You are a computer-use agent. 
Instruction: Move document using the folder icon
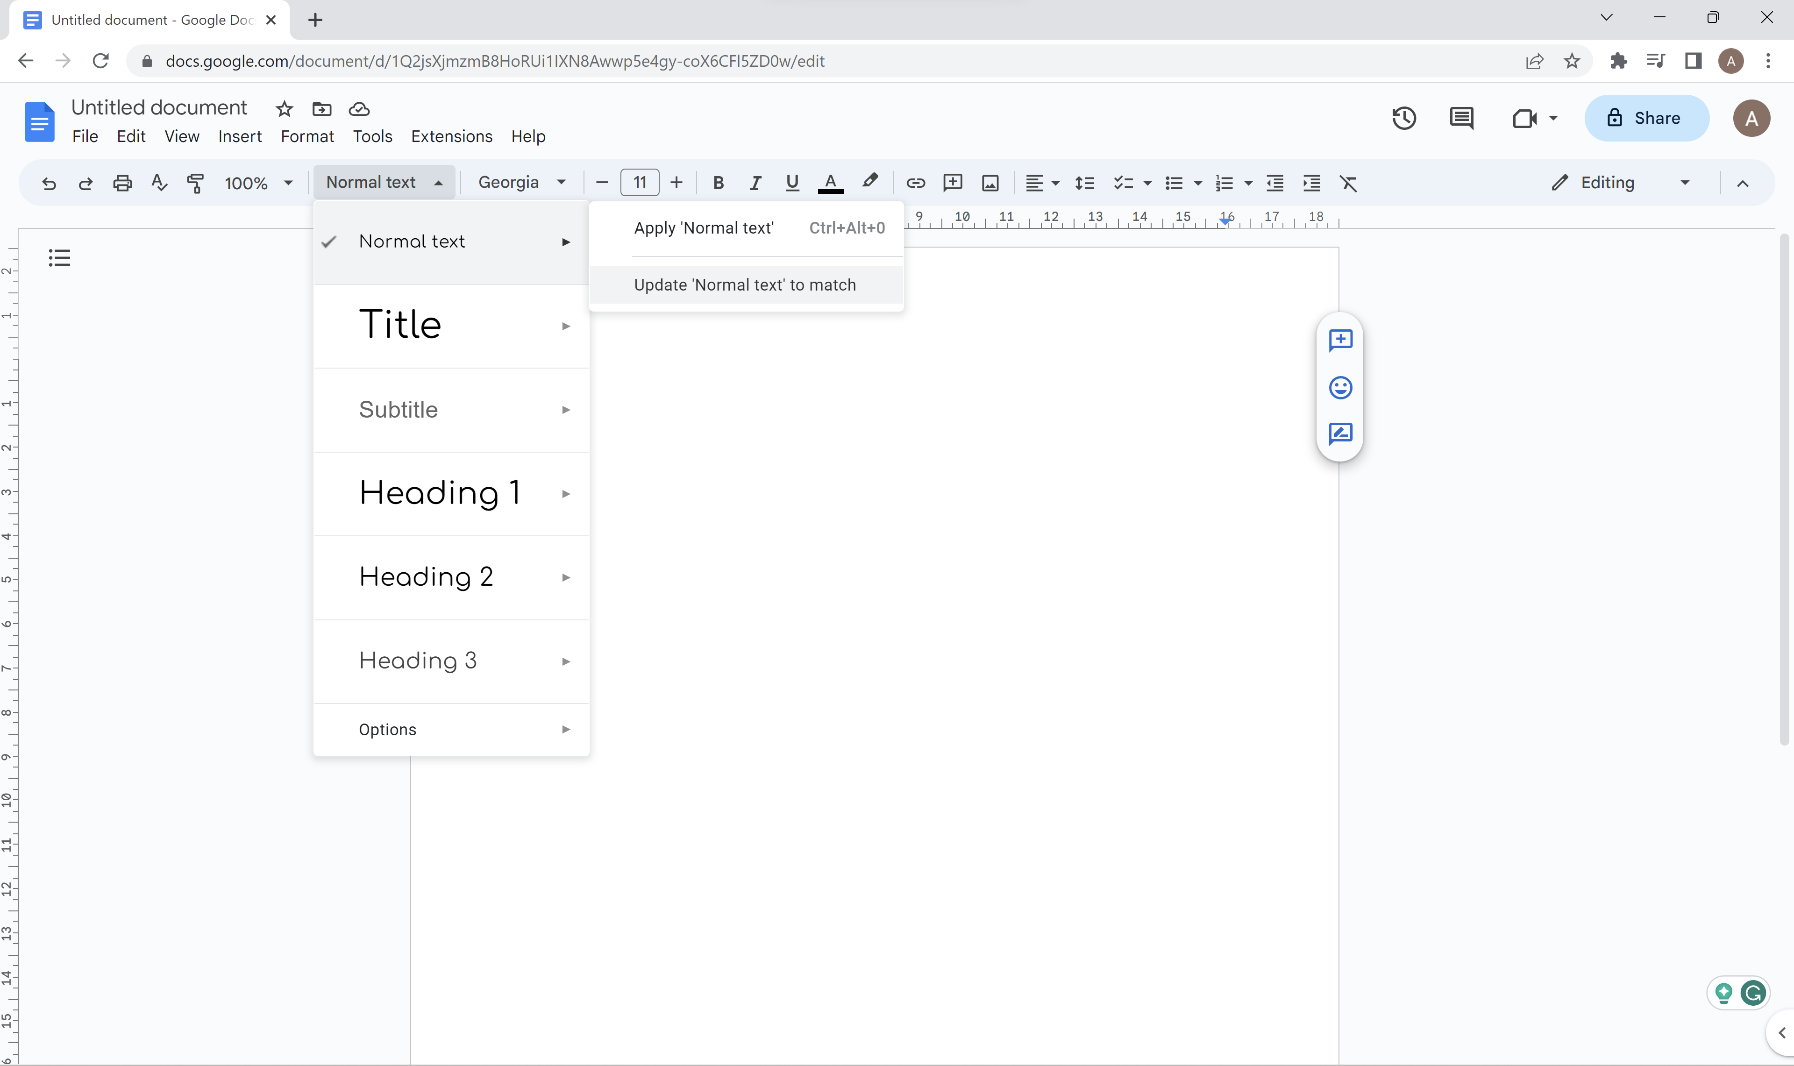pos(322,109)
